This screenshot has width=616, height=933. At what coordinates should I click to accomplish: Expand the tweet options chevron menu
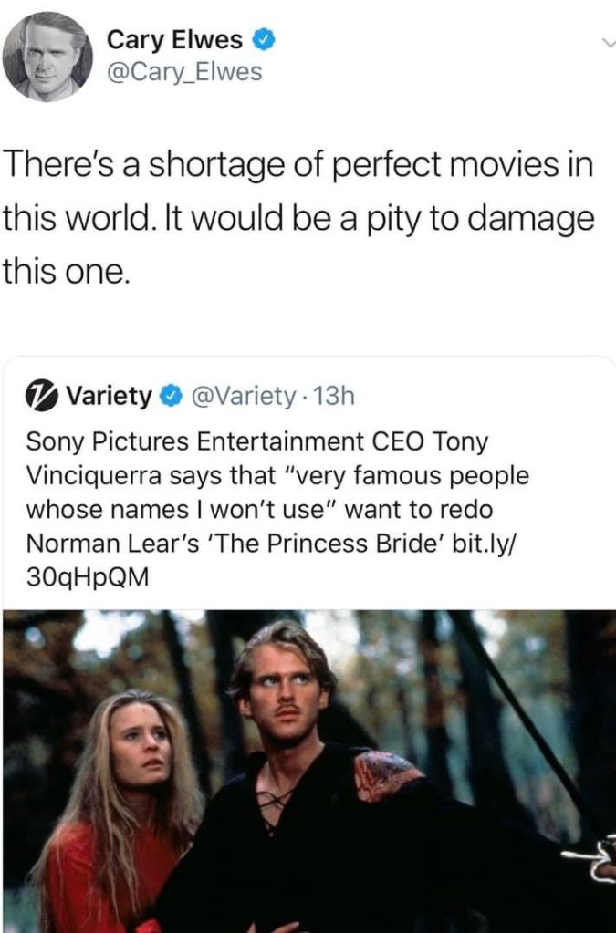pos(606,42)
